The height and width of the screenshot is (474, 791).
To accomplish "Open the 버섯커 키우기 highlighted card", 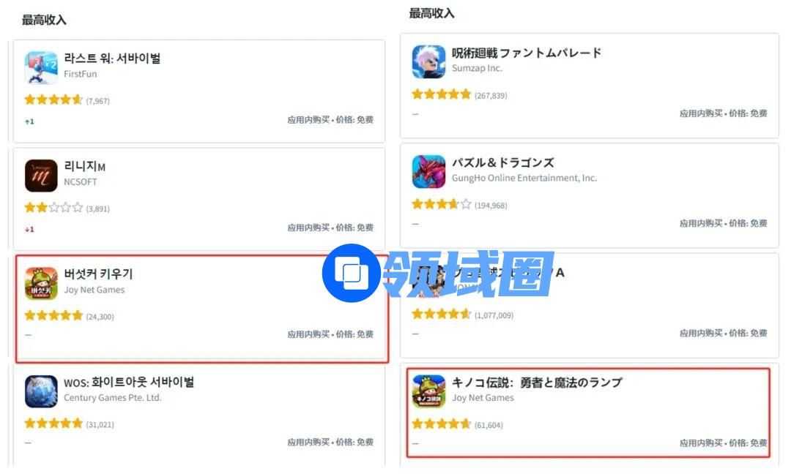I will 202,308.
